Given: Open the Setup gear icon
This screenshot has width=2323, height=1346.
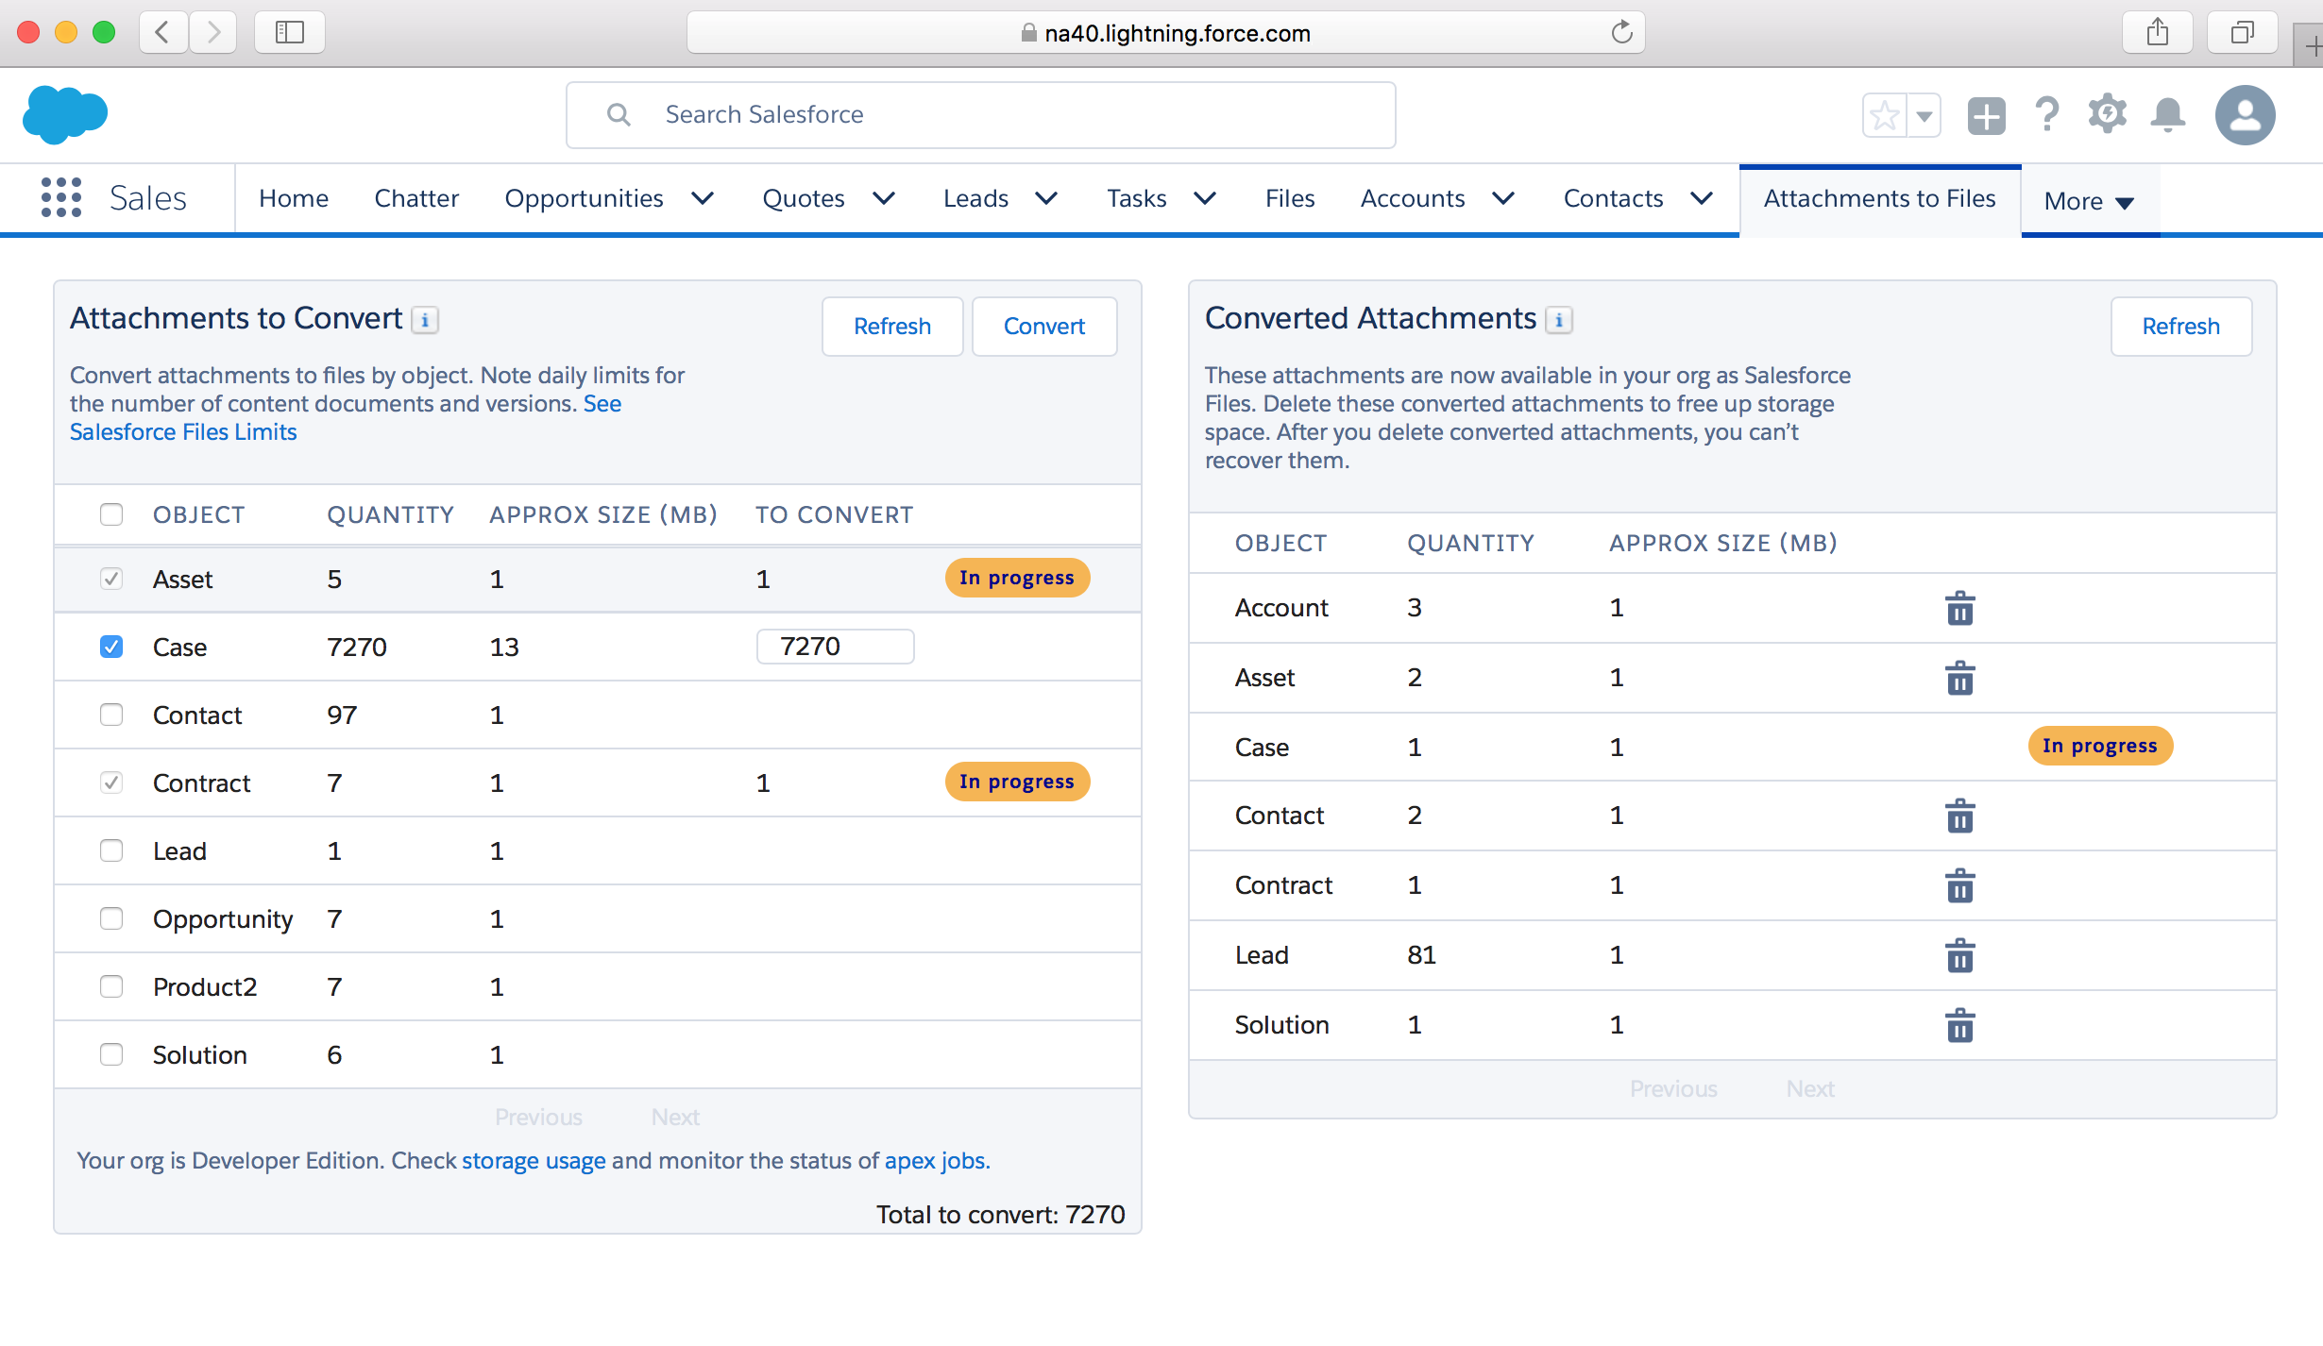Looking at the screenshot, I should tap(2108, 115).
